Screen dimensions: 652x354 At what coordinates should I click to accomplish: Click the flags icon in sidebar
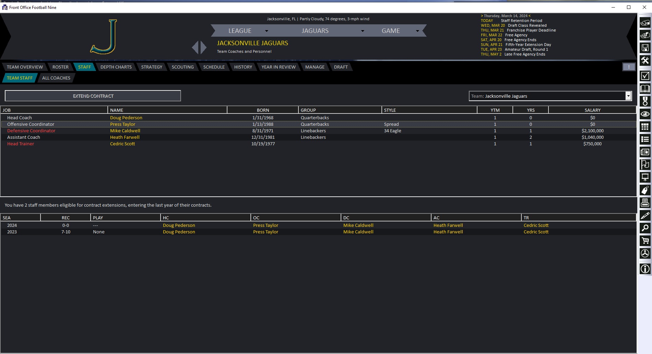click(645, 164)
